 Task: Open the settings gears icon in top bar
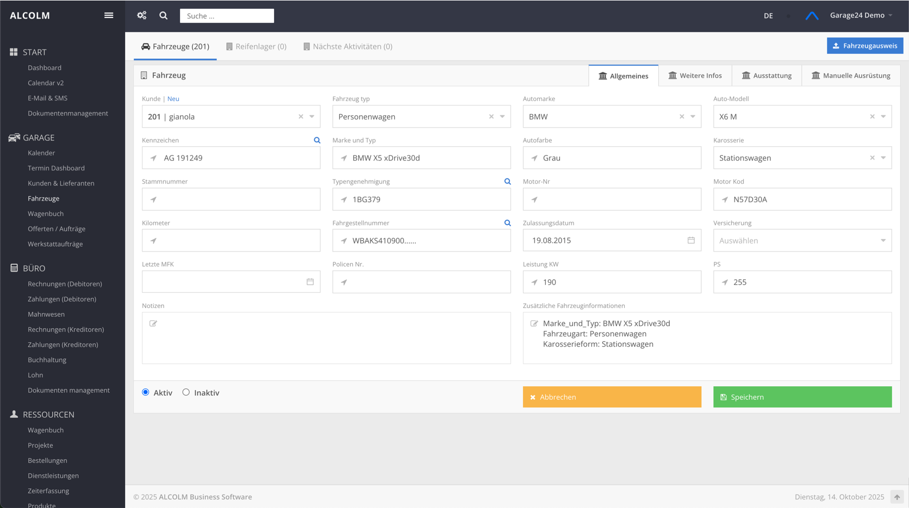click(142, 15)
